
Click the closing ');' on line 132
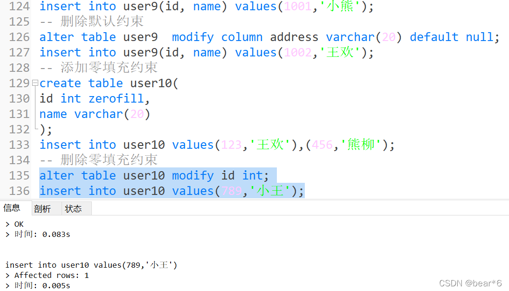[46, 129]
